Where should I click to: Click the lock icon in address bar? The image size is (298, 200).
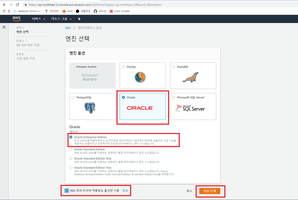[x=26, y=5]
